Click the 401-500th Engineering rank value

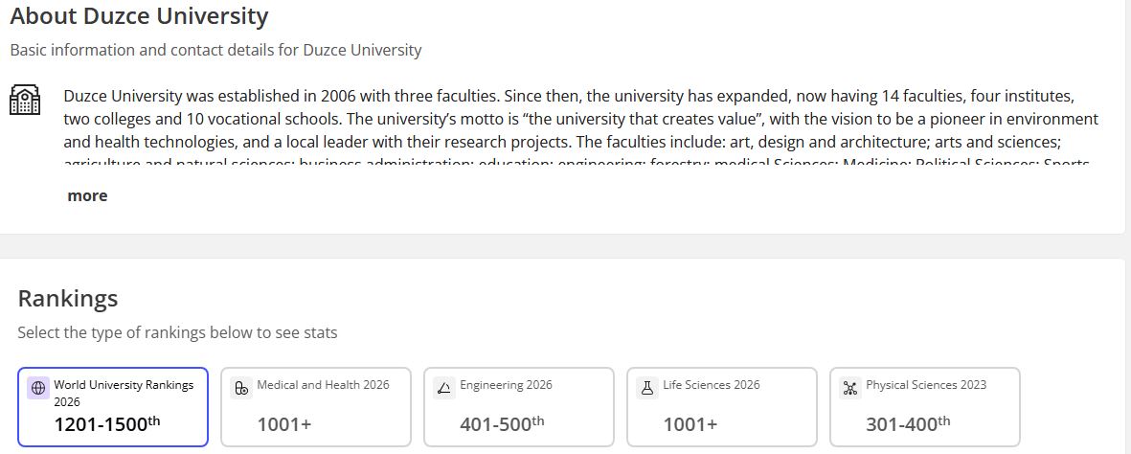(502, 424)
